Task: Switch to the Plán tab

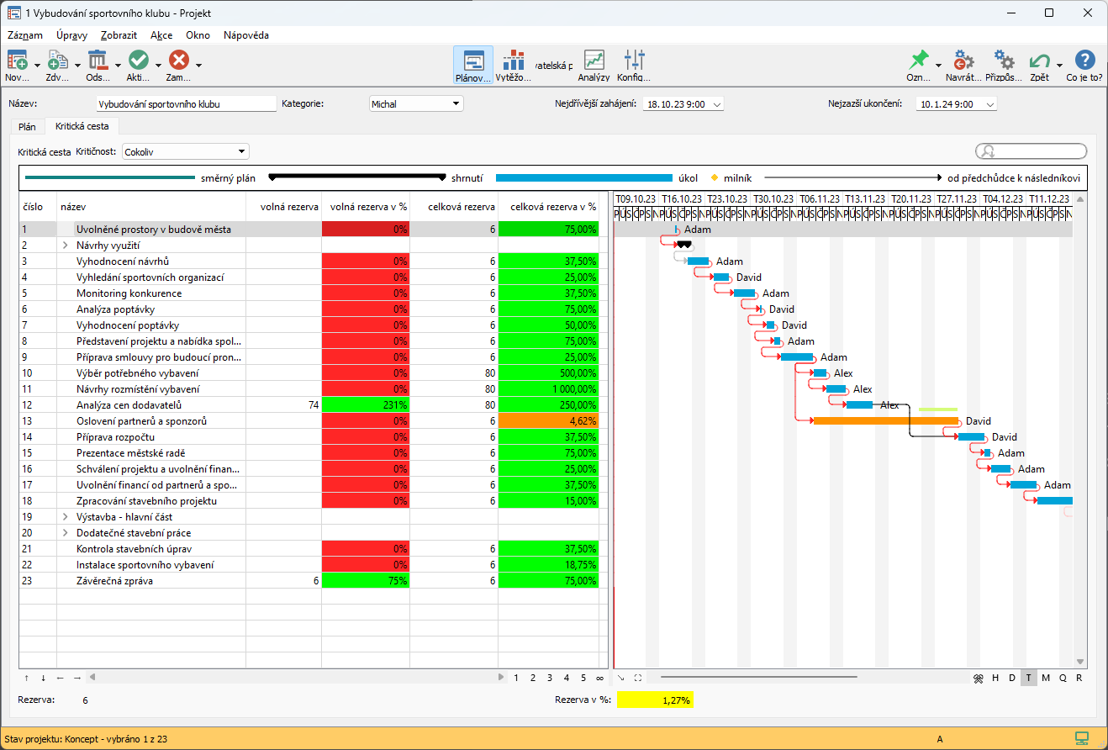Action: coord(27,126)
